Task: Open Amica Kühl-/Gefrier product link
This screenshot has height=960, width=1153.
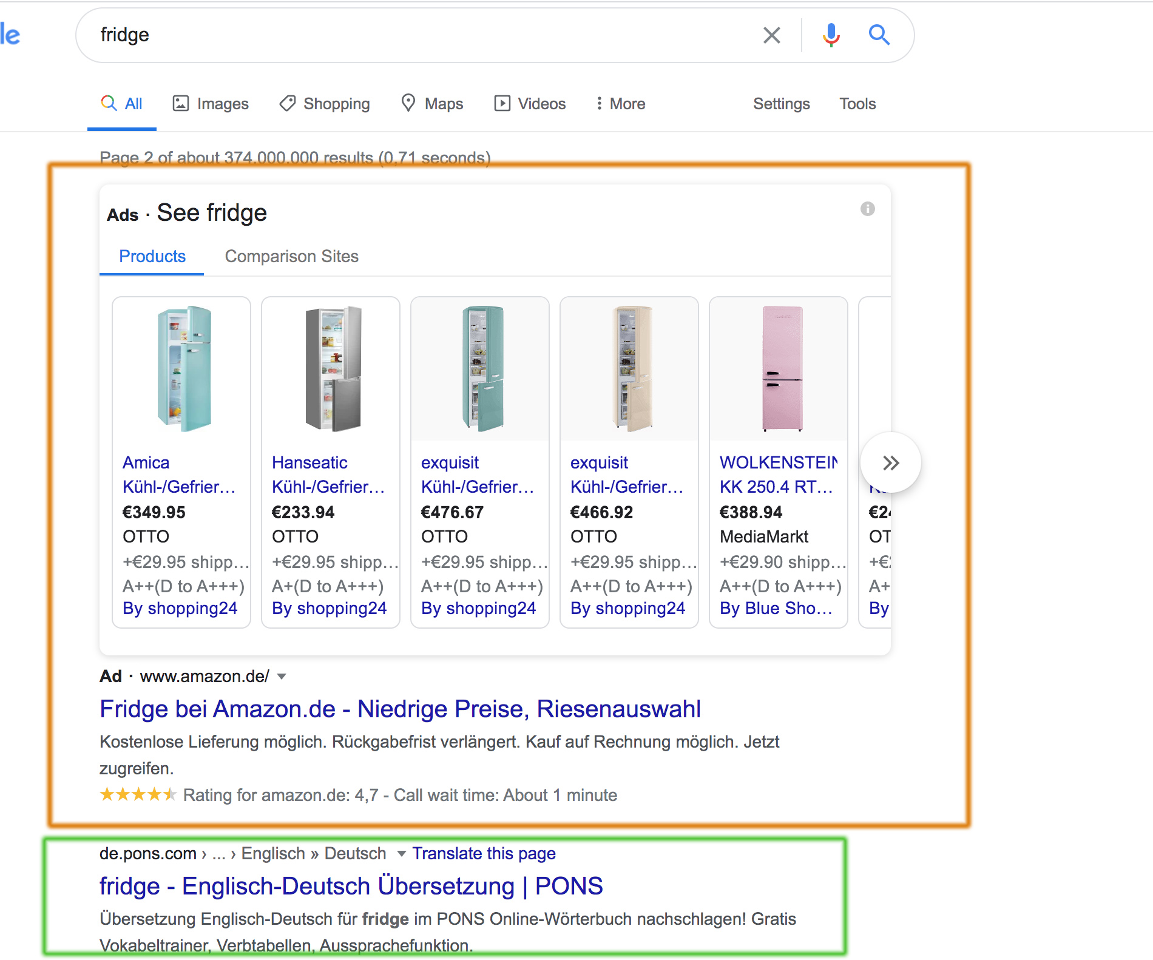Action: pos(179,475)
